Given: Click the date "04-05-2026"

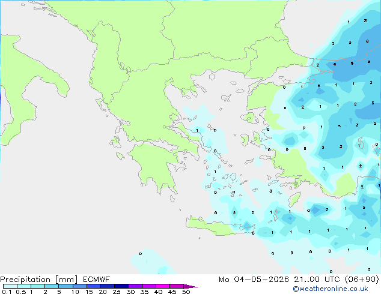Looking at the screenshot, I should 261,280.
